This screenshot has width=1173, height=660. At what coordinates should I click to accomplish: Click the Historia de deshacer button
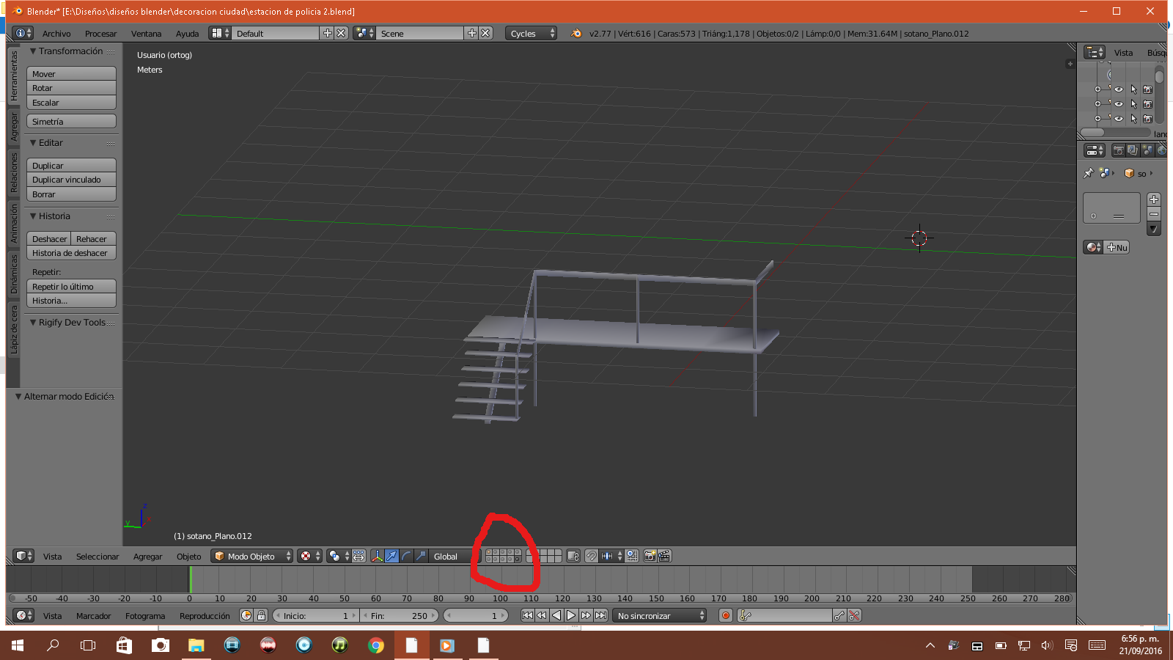71,253
